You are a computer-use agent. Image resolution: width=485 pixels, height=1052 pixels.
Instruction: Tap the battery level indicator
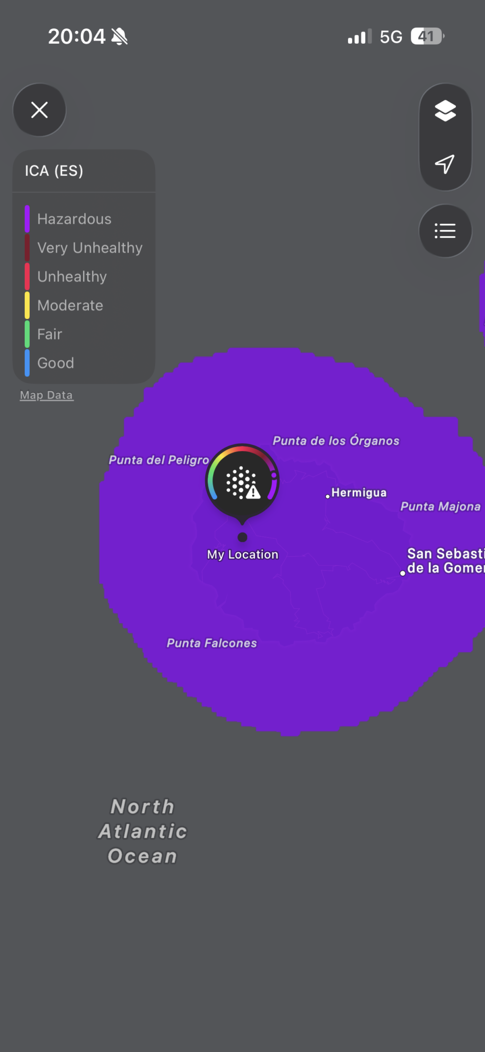427,37
